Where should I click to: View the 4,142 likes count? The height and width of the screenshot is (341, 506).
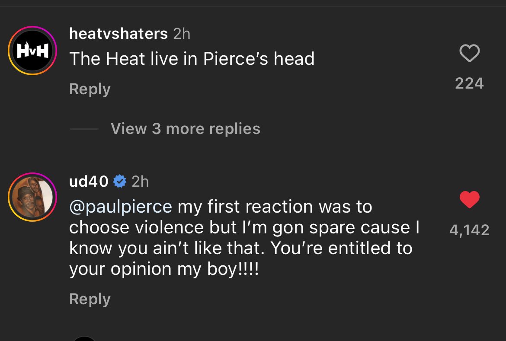coord(469,229)
